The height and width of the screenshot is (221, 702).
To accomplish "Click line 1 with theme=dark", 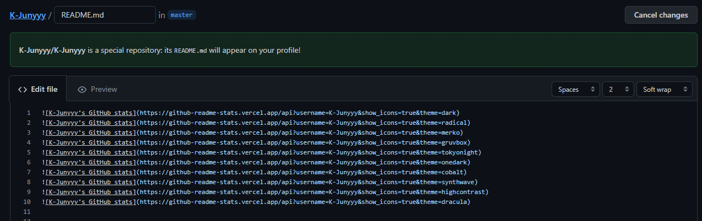I will pos(250,113).
